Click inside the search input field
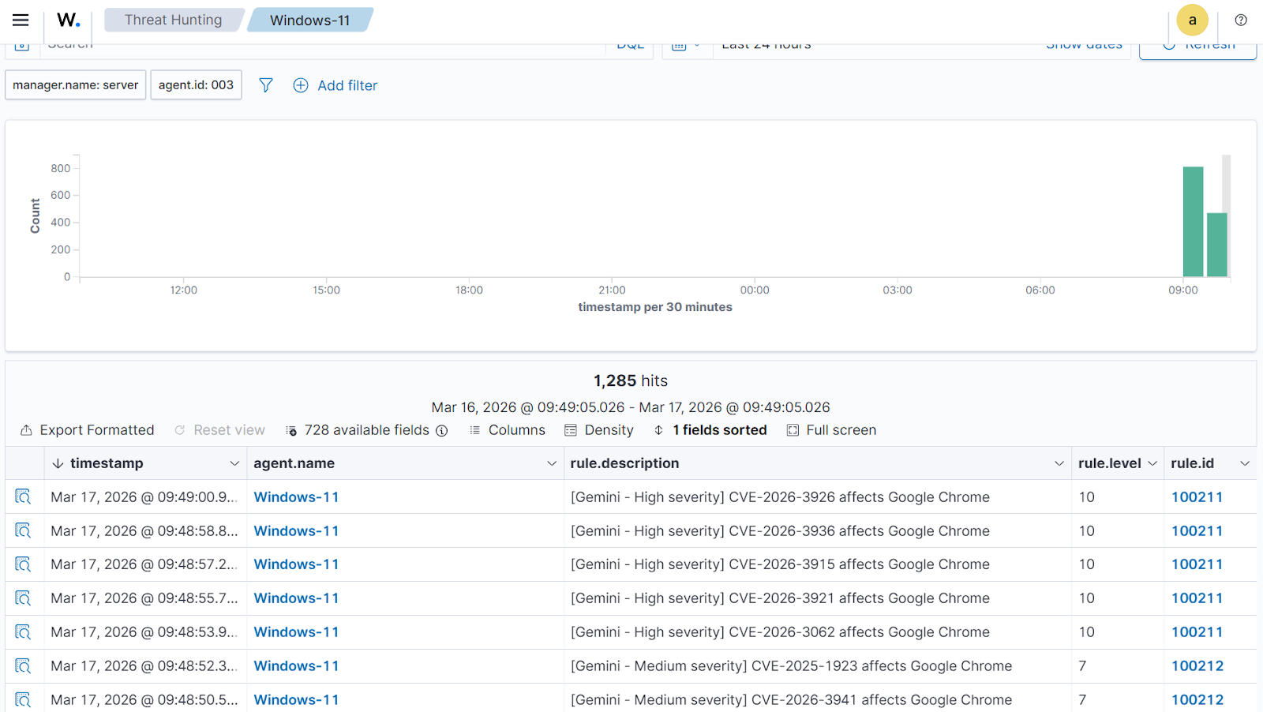The image size is (1263, 712). click(316, 44)
